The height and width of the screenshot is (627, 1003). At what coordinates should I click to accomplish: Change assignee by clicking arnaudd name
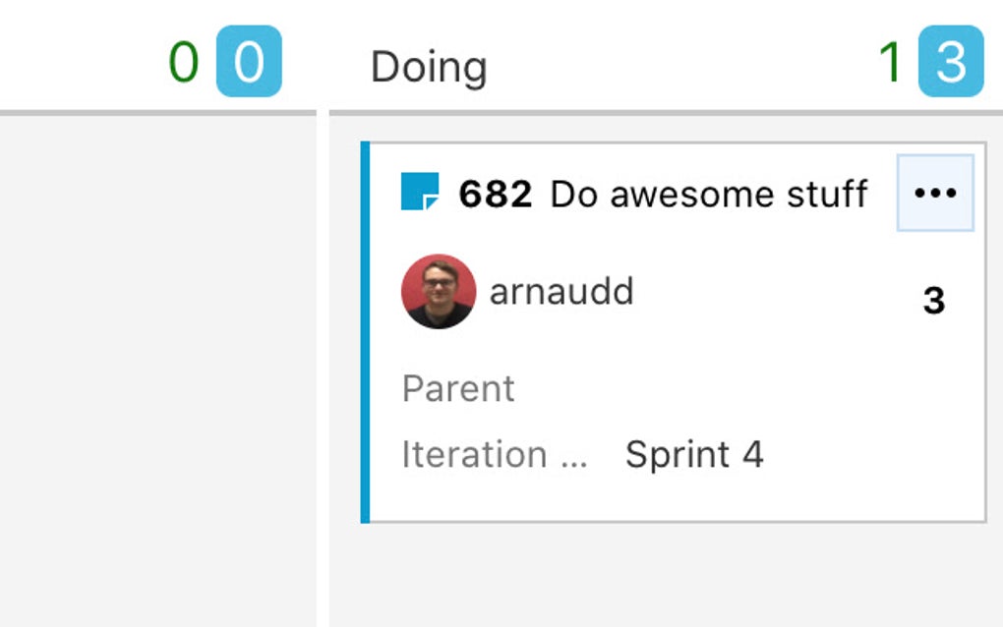point(561,291)
